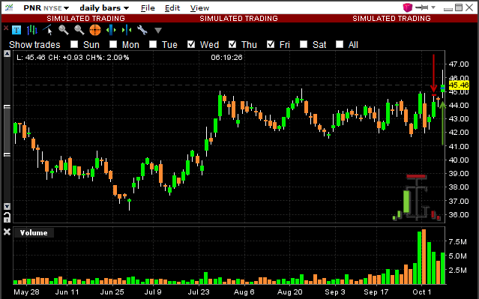Click the pink cube linking icon
Viewport: 479px width, 299px height.
[408, 7]
